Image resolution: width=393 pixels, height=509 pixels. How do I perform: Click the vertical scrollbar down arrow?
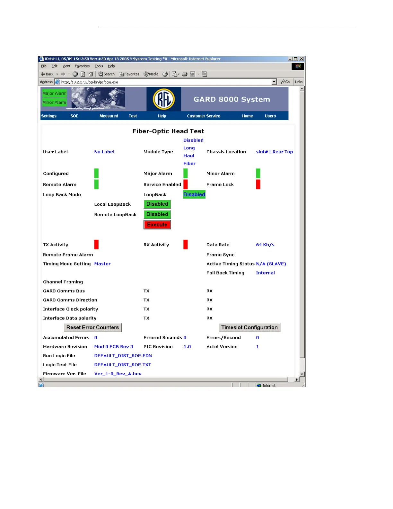(x=302, y=374)
